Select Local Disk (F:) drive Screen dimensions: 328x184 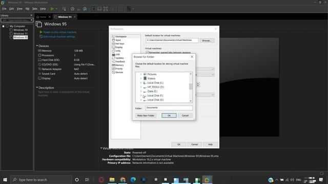155,96
